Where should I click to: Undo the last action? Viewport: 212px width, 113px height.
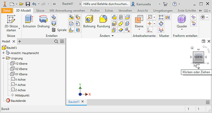[34, 4]
